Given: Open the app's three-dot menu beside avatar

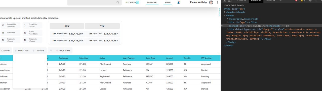Looking at the screenshot, I should coord(217,3).
